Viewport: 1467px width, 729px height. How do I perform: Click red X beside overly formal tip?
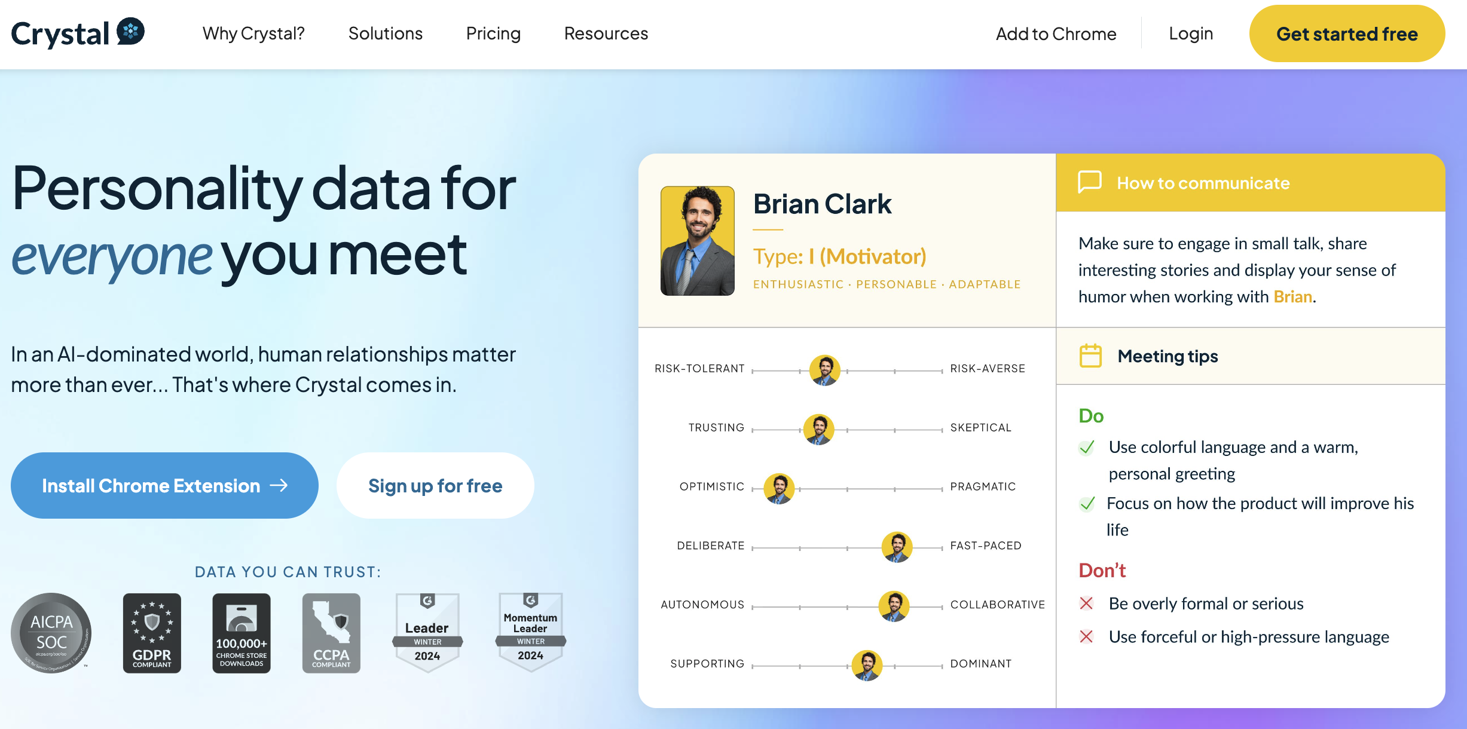1086,604
